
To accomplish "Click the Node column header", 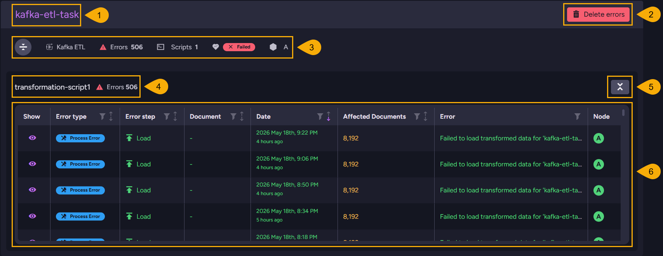I will tap(601, 116).
